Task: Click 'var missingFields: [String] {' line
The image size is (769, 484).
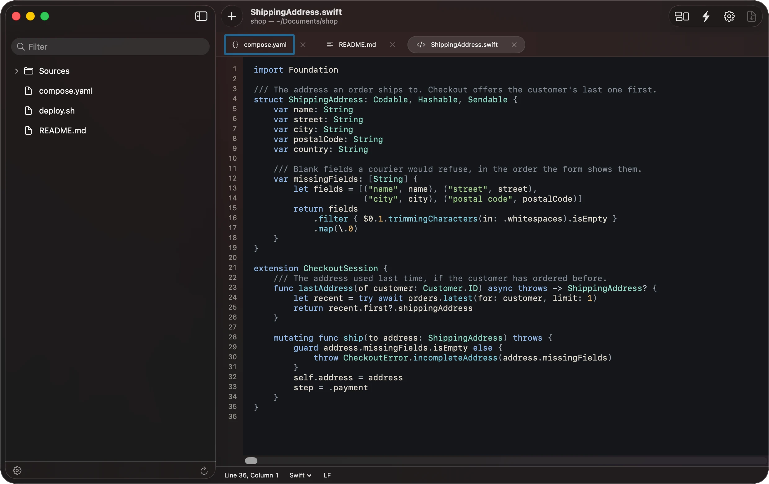Action: (x=346, y=179)
